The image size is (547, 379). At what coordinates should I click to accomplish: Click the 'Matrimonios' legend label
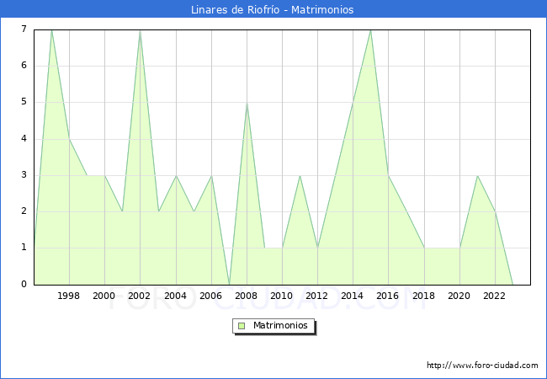tap(280, 326)
